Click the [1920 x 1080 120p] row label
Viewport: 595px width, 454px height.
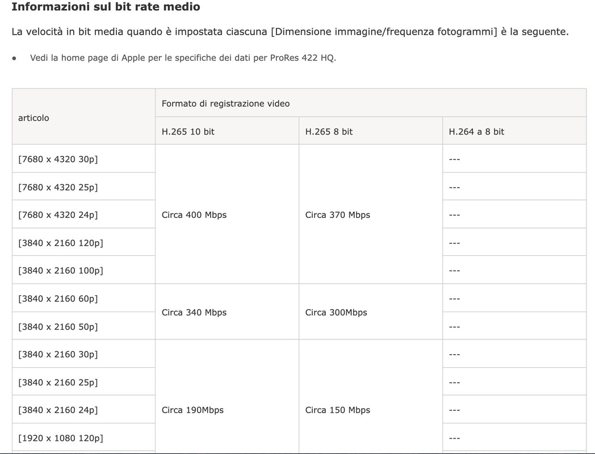point(60,438)
